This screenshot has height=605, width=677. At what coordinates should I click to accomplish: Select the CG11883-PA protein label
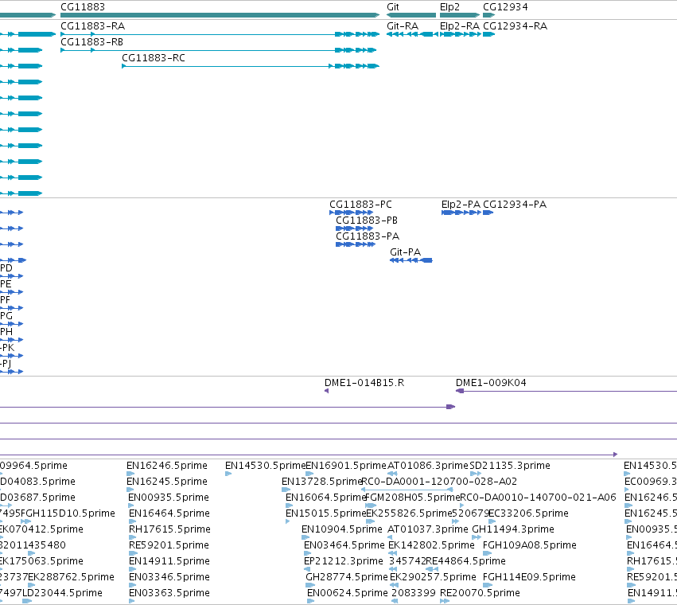click(368, 236)
